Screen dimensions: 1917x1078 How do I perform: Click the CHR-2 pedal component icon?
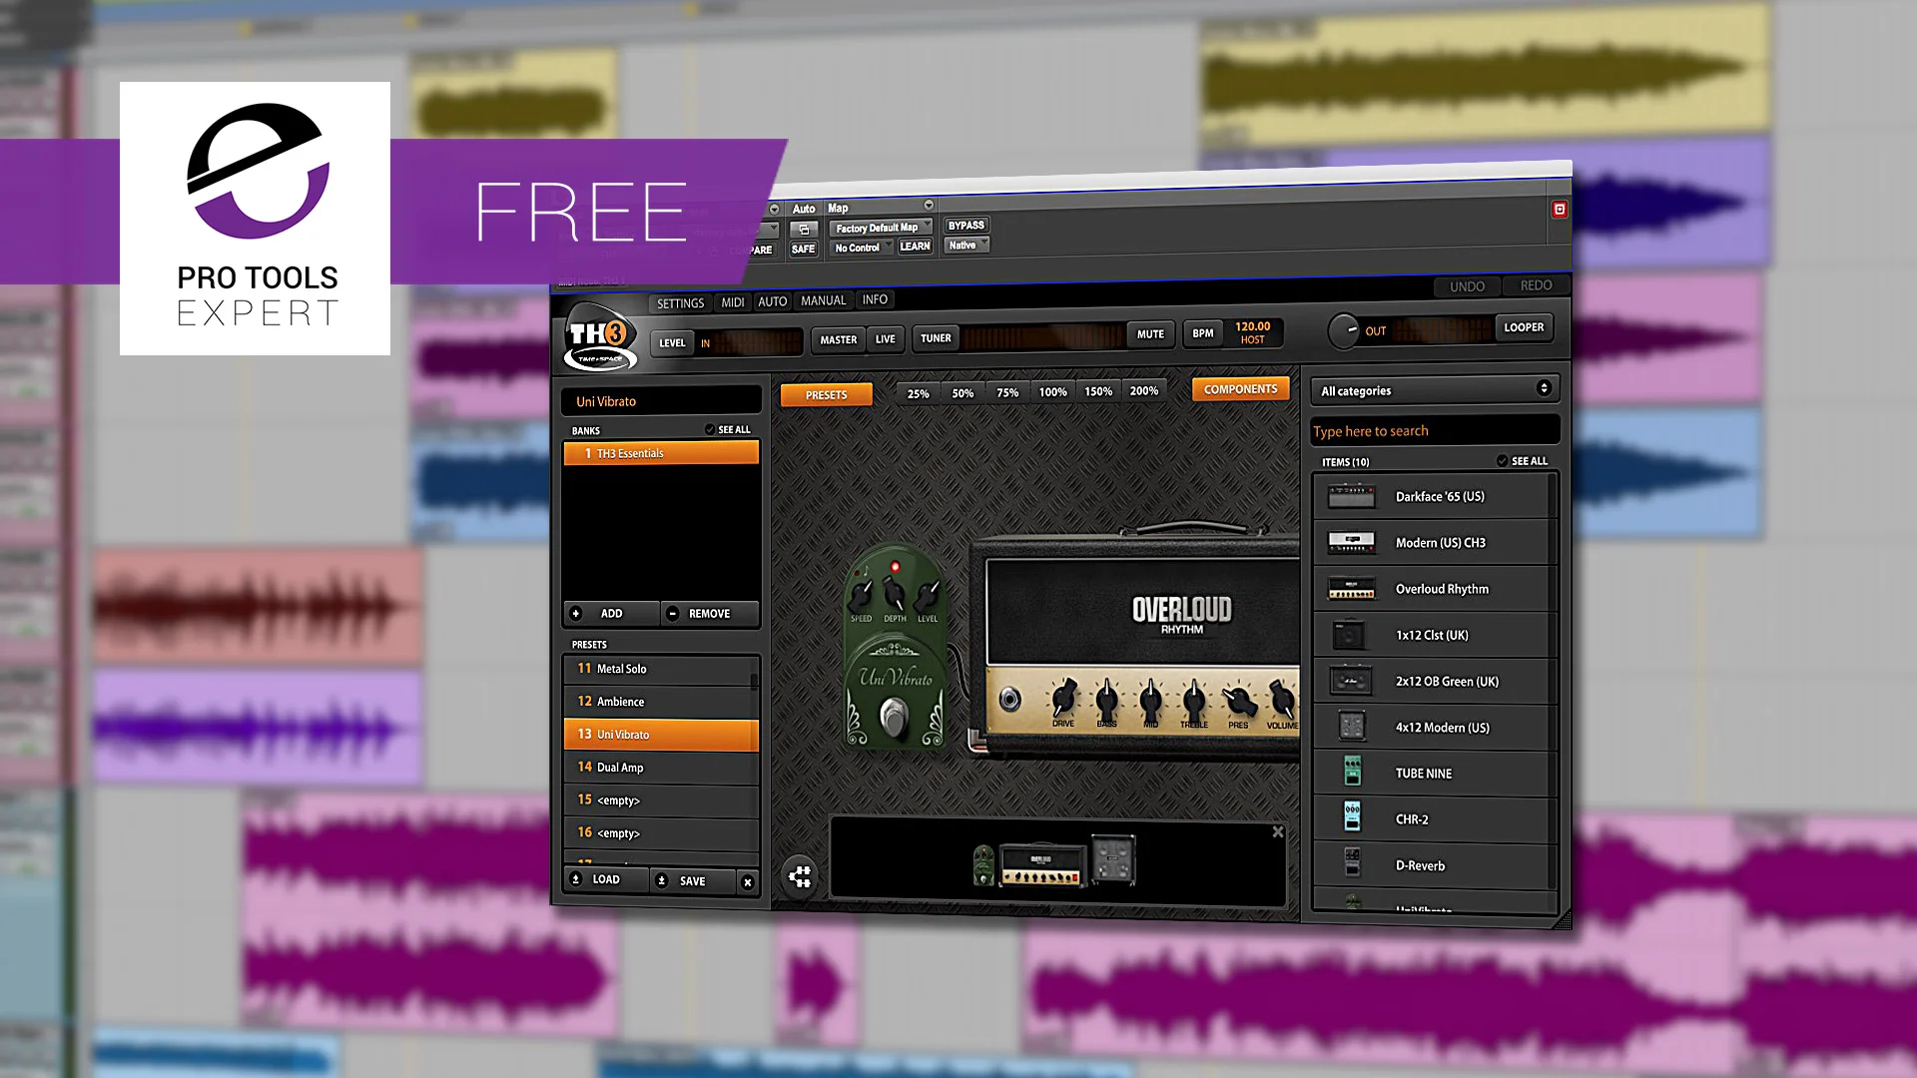point(1352,818)
